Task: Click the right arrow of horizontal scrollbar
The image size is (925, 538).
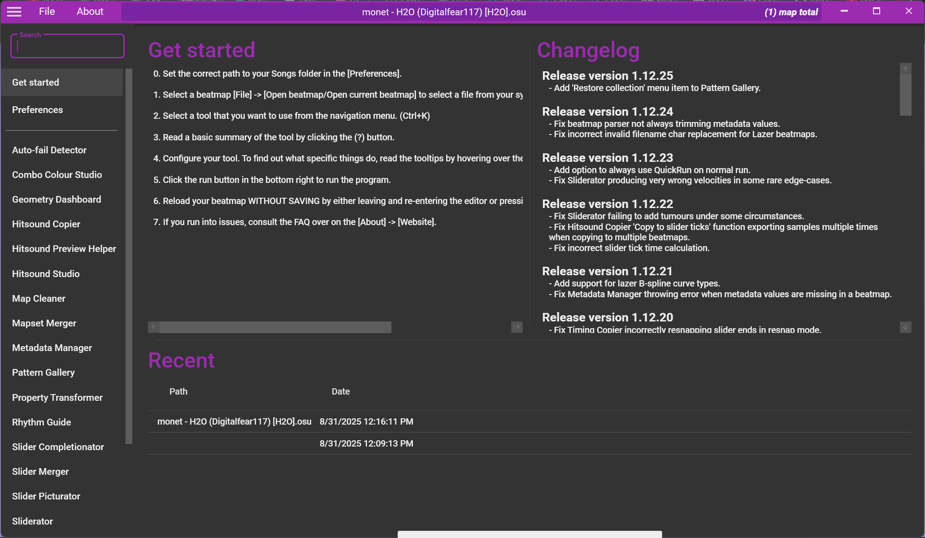Action: pos(517,327)
